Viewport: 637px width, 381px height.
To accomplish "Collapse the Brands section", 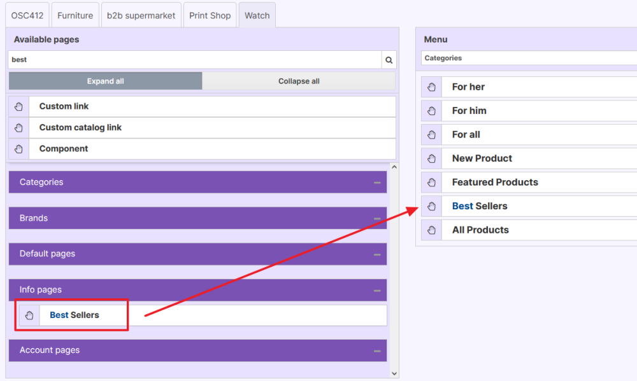I will pos(377,218).
